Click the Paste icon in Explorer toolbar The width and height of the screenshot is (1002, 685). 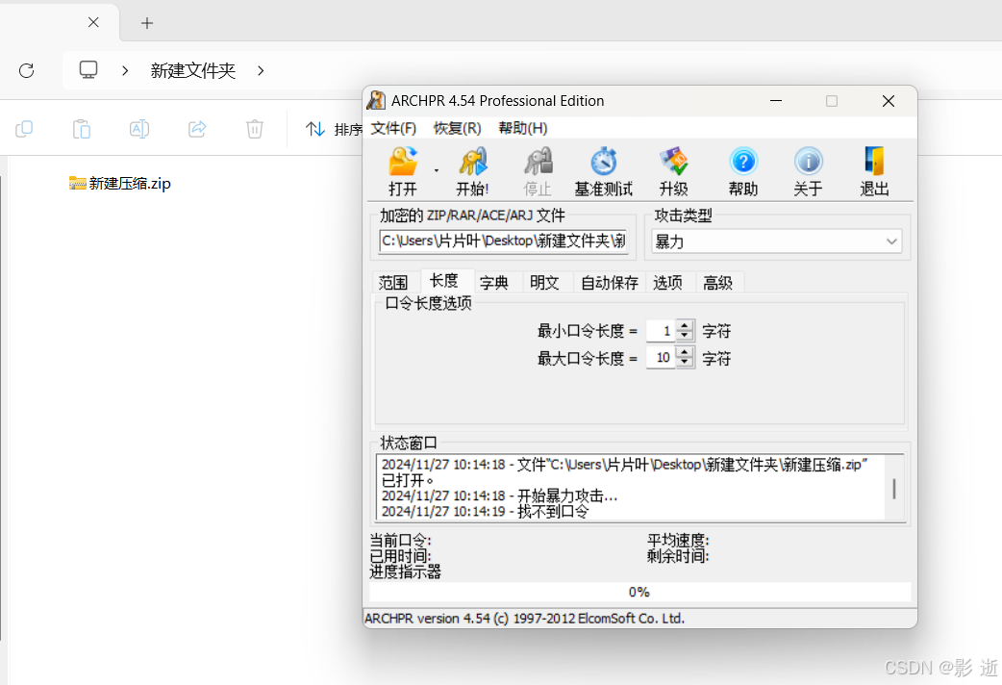point(82,129)
